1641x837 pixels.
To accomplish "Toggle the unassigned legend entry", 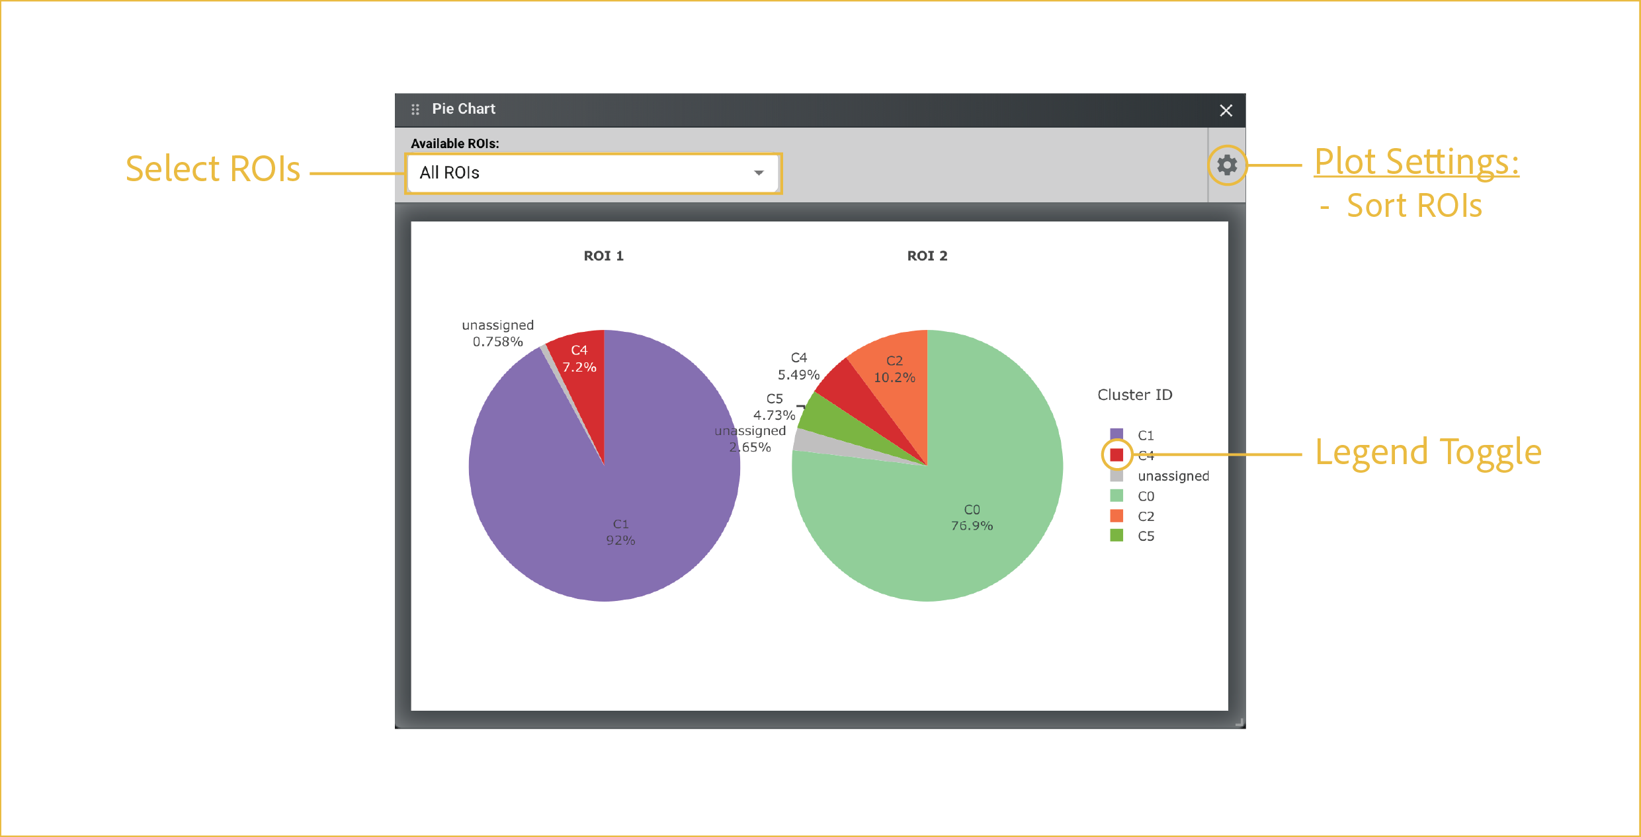I will click(x=1159, y=476).
